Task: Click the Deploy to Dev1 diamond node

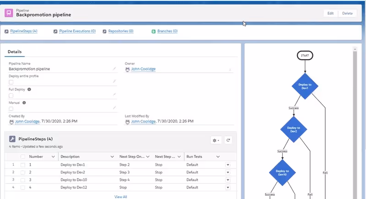Action: (x=305, y=86)
